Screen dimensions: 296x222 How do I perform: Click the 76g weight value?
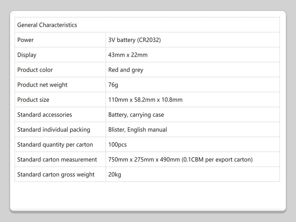[113, 85]
